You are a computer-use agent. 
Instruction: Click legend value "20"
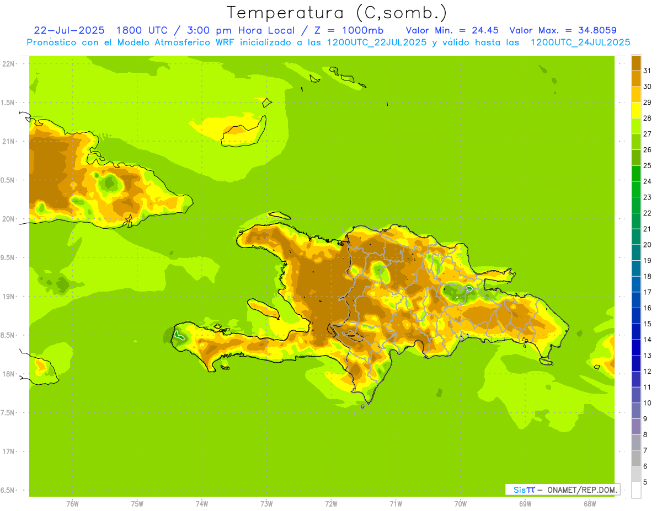pyautogui.click(x=648, y=244)
